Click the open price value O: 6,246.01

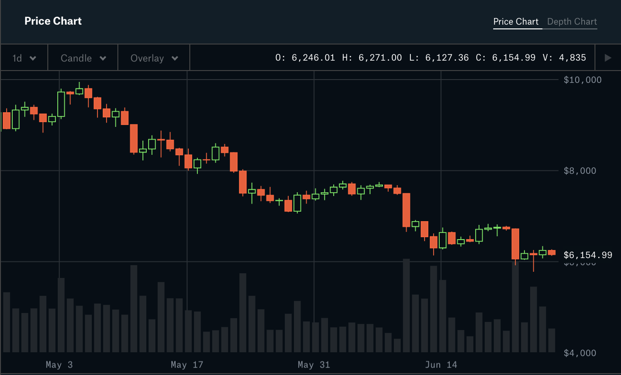coord(305,58)
